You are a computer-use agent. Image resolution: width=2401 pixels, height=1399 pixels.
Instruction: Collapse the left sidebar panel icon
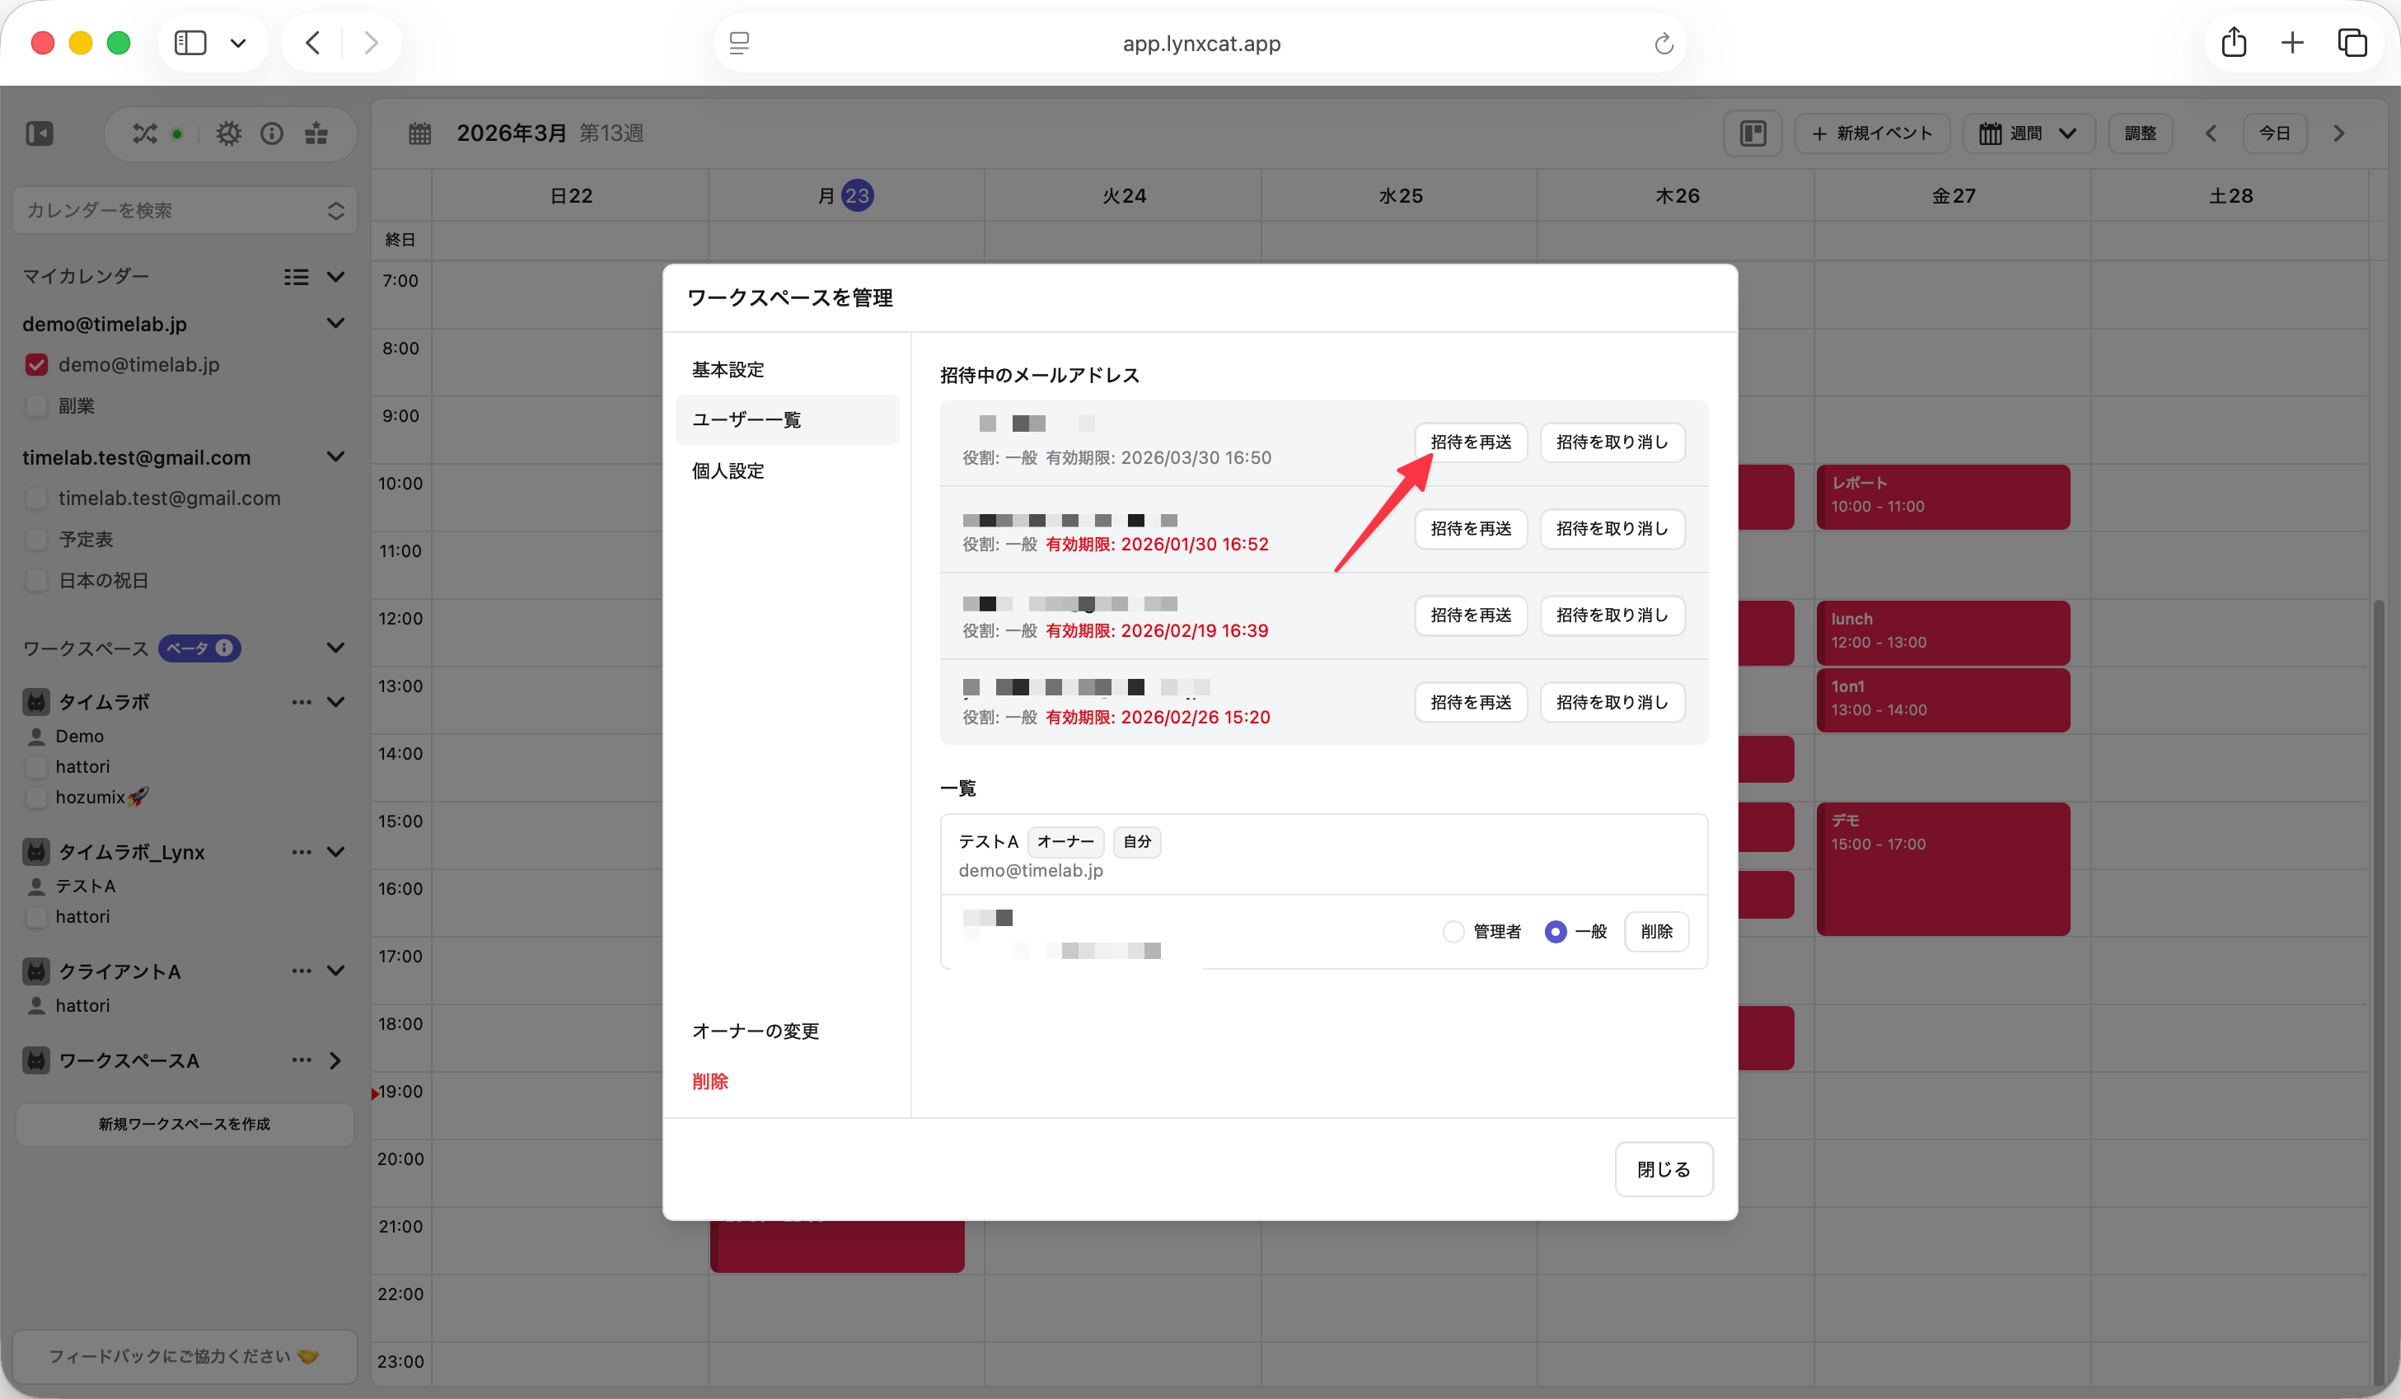click(x=39, y=133)
